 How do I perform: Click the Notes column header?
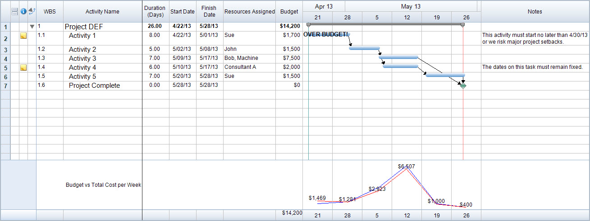click(x=535, y=12)
